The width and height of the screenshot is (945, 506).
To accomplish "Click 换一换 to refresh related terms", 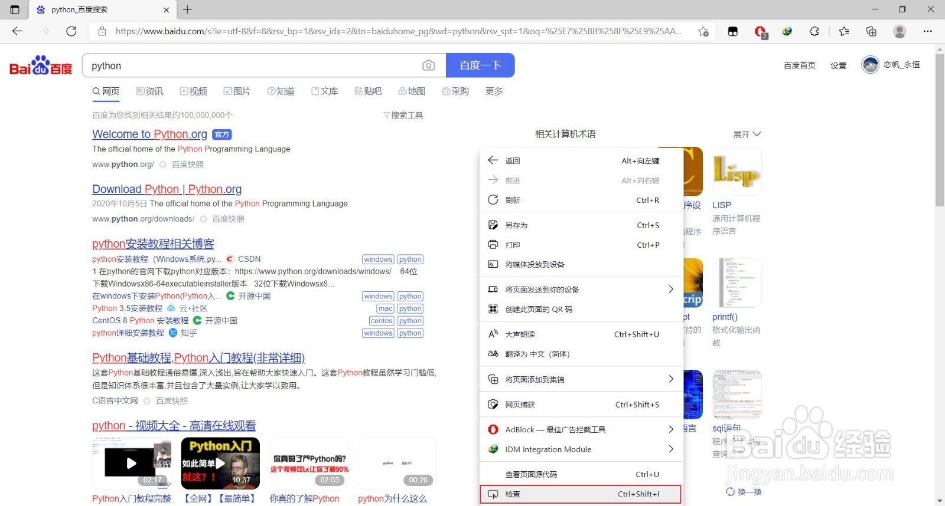I will click(x=744, y=491).
